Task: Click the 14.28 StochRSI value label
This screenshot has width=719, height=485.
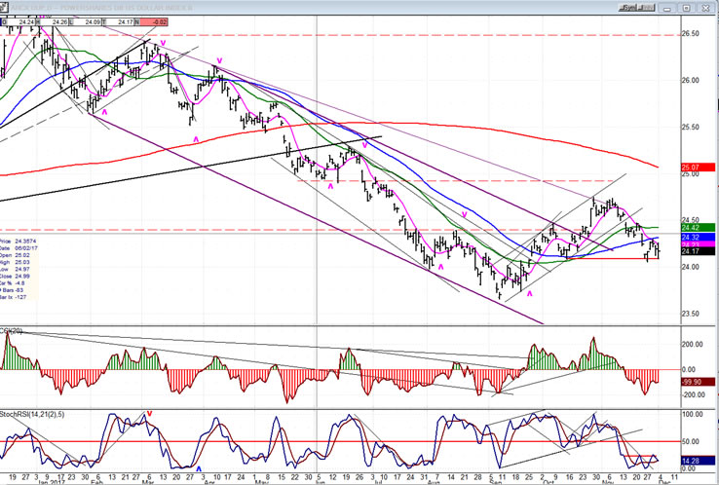Action: (691, 460)
